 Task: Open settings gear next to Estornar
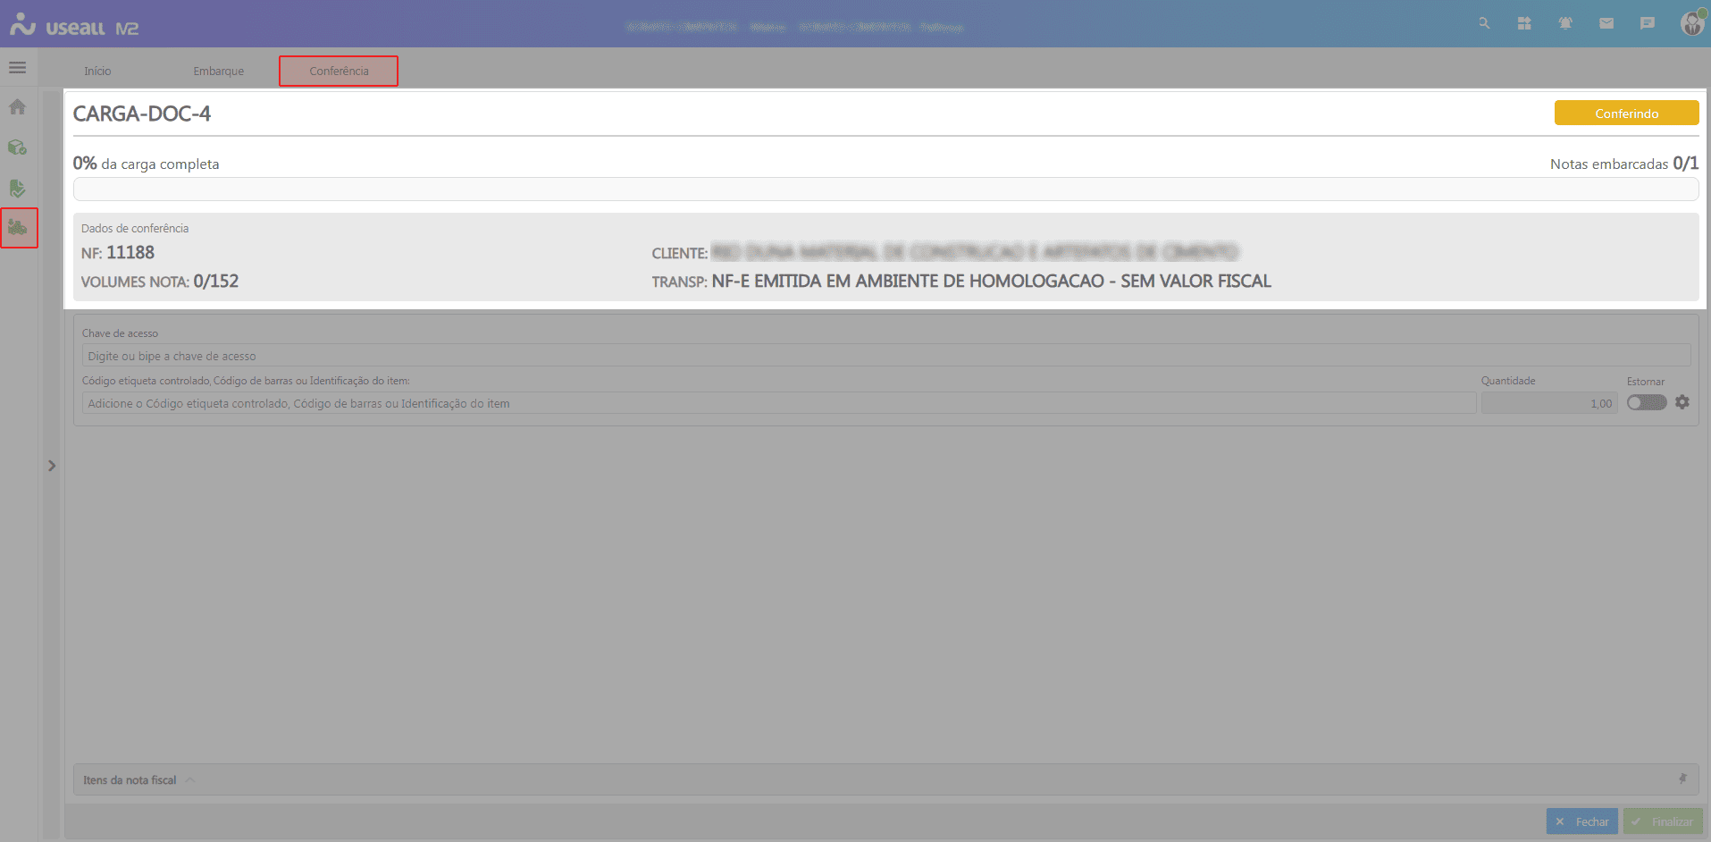1682,402
